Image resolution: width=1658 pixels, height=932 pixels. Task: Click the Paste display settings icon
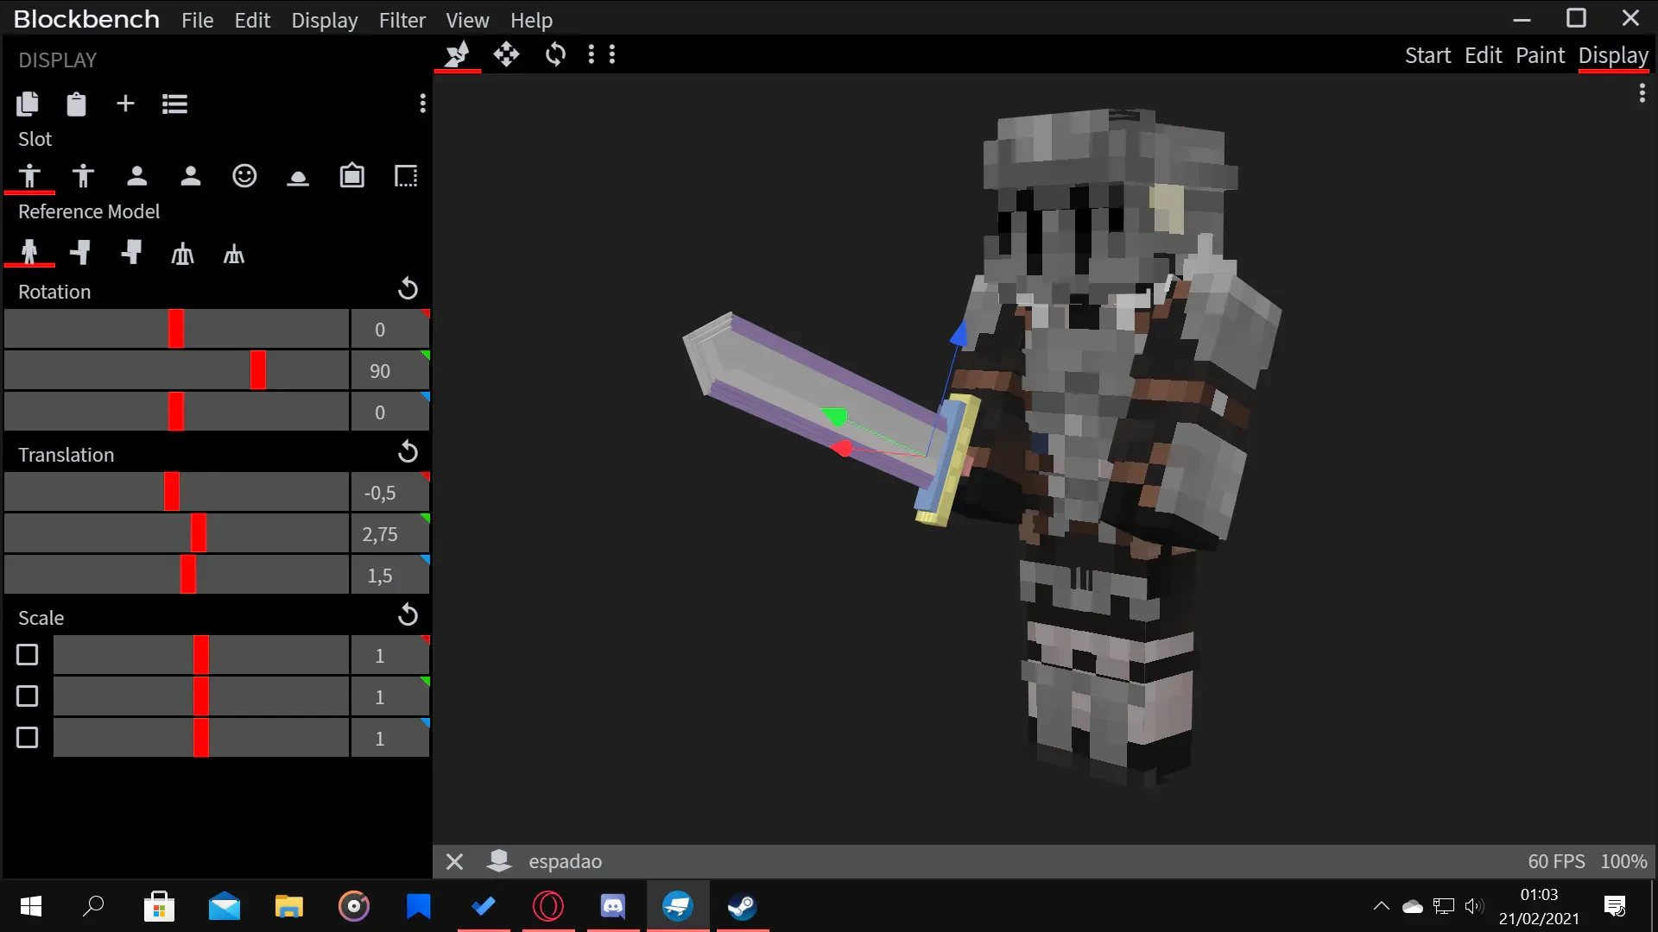pyautogui.click(x=76, y=104)
